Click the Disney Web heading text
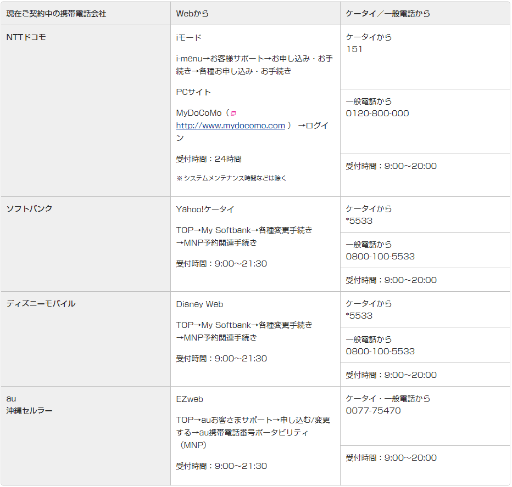The height and width of the screenshot is (487, 512). tap(199, 304)
